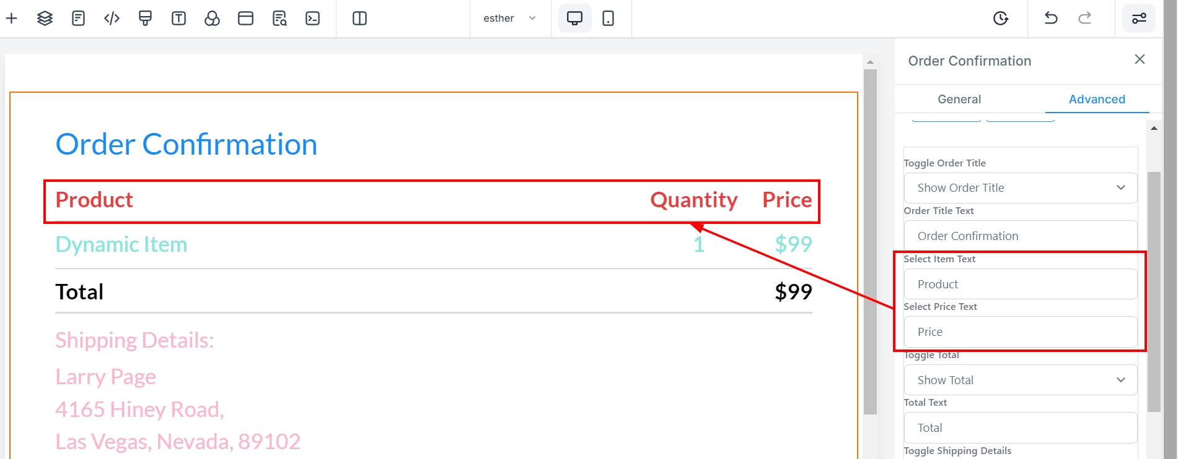Select the Advanced tab

pos(1097,99)
